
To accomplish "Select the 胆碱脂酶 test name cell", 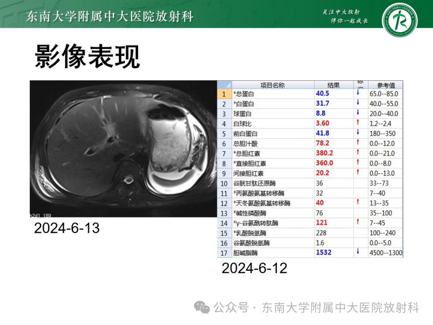I will 273,253.
